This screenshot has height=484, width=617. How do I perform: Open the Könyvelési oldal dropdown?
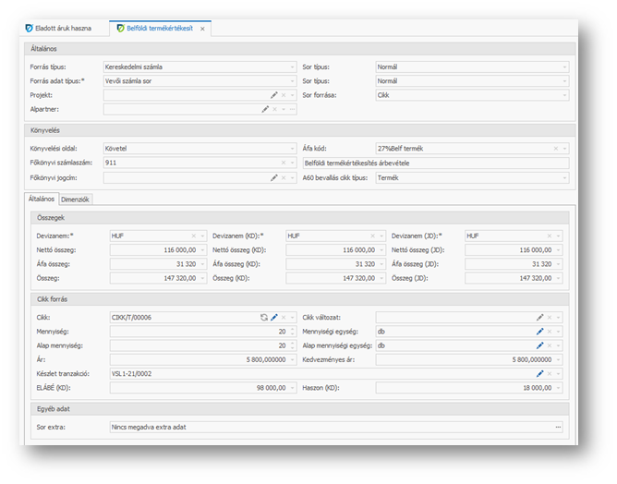[x=294, y=149]
